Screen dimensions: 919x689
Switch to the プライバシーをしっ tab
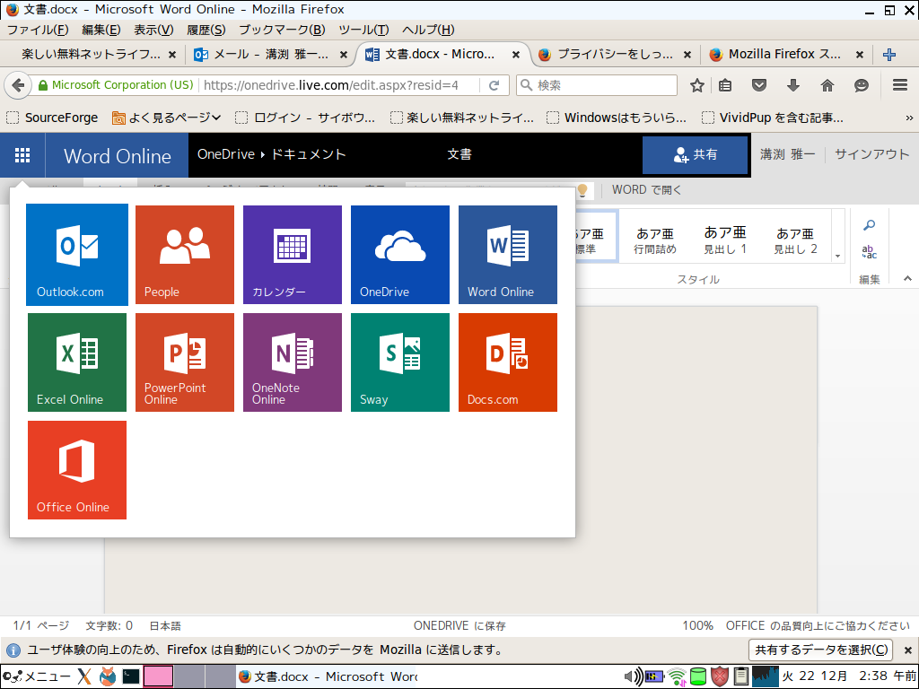(x=614, y=55)
